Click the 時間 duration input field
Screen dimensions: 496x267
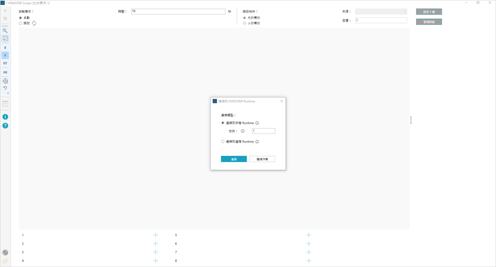coord(178,12)
